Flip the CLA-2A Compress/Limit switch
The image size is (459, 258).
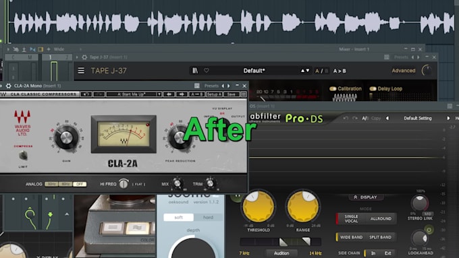tap(23, 156)
